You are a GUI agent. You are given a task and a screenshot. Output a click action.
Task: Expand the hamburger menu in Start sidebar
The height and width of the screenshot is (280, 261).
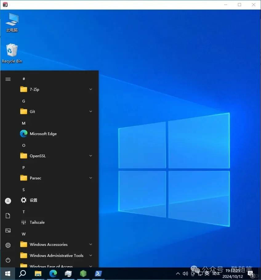(8, 79)
